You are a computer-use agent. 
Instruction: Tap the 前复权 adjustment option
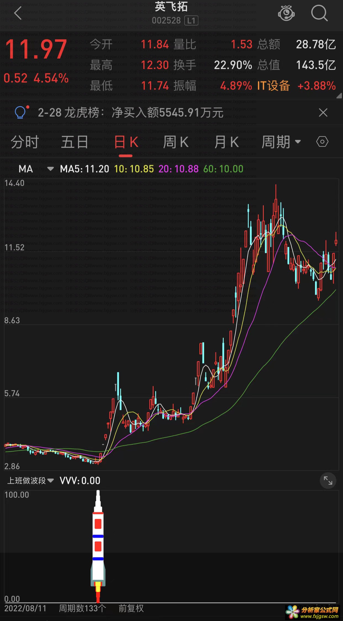[131, 608]
